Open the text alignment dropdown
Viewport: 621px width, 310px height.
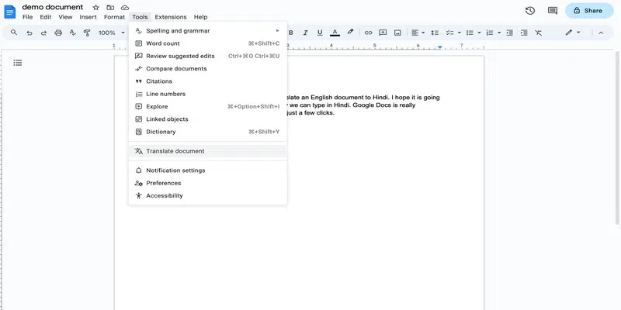[x=418, y=33]
